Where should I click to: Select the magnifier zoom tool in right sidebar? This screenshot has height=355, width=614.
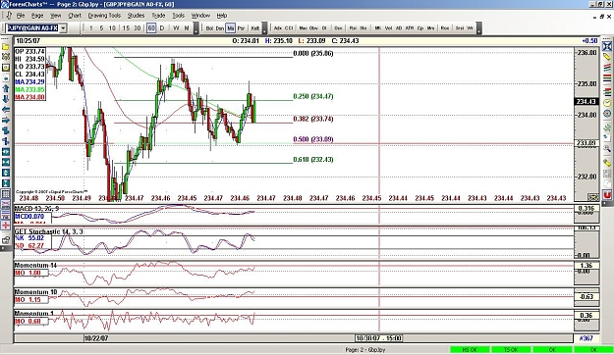click(606, 149)
